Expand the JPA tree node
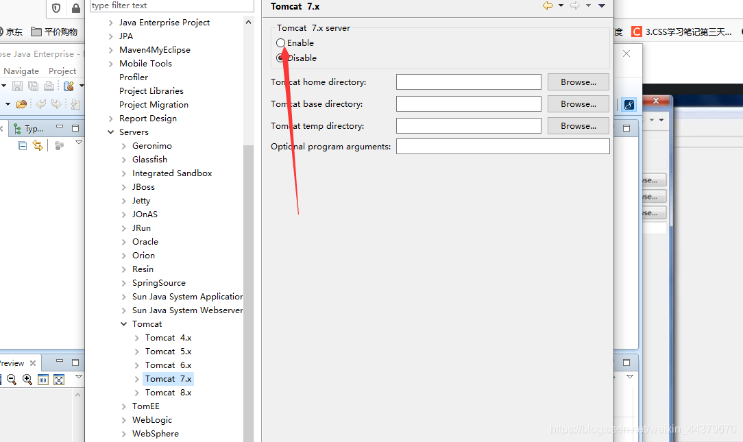Image resolution: width=743 pixels, height=442 pixels. (x=110, y=36)
